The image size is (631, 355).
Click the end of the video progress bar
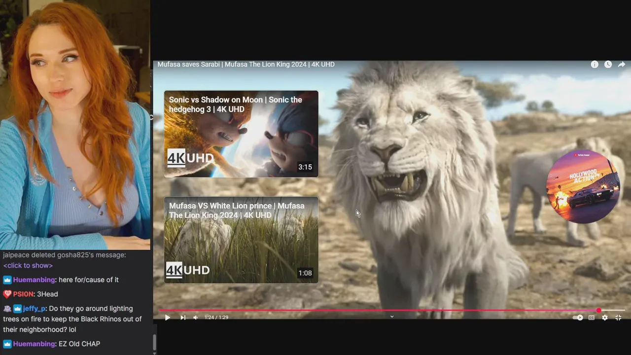(624, 311)
